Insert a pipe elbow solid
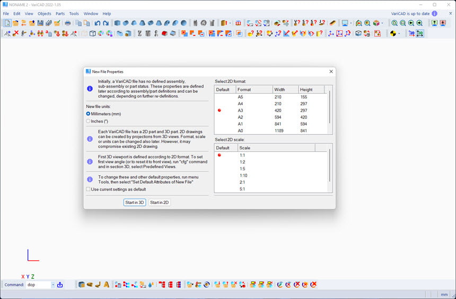 (x=167, y=23)
